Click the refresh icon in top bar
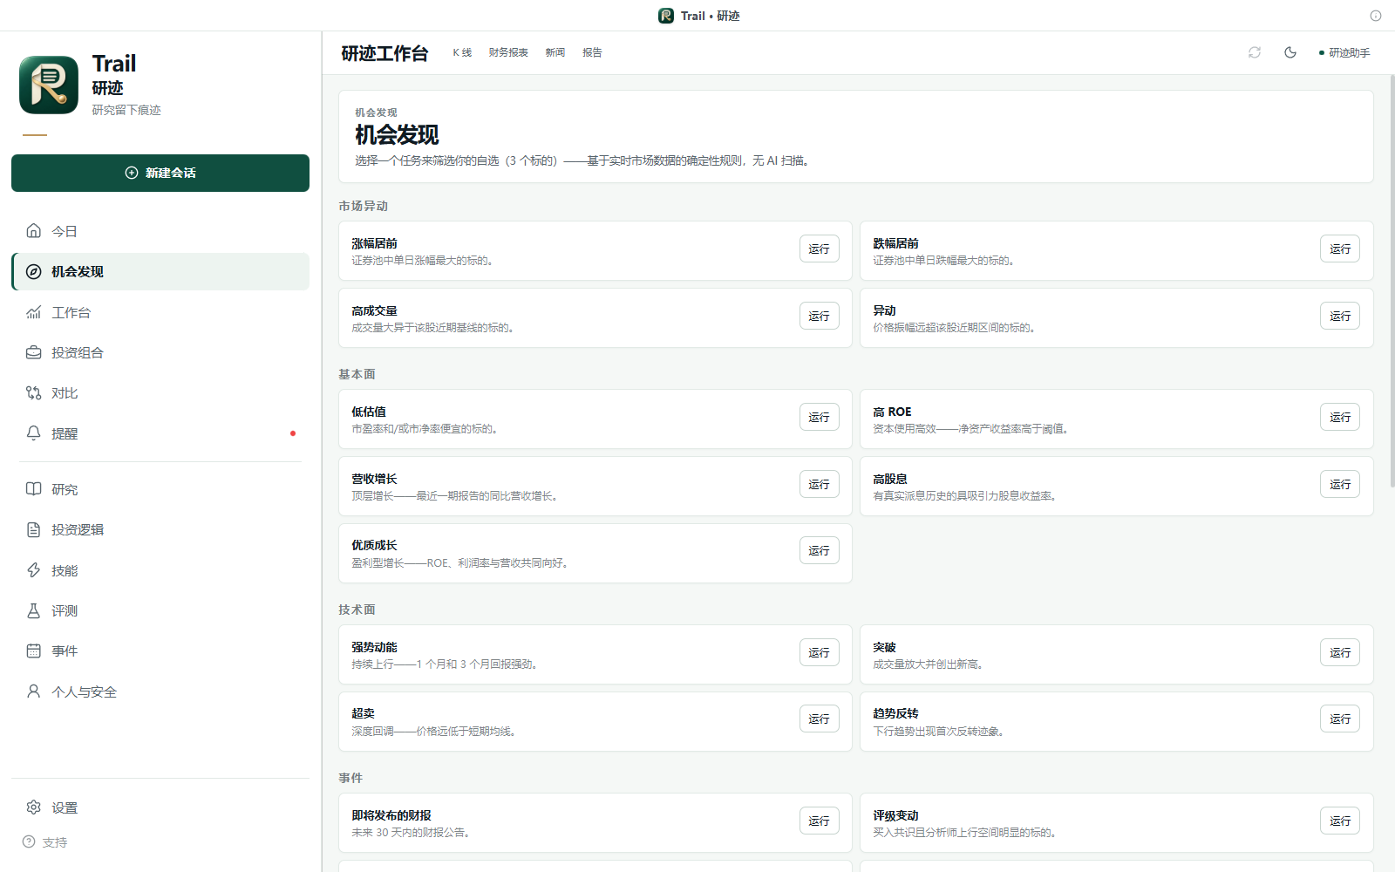 click(x=1255, y=52)
